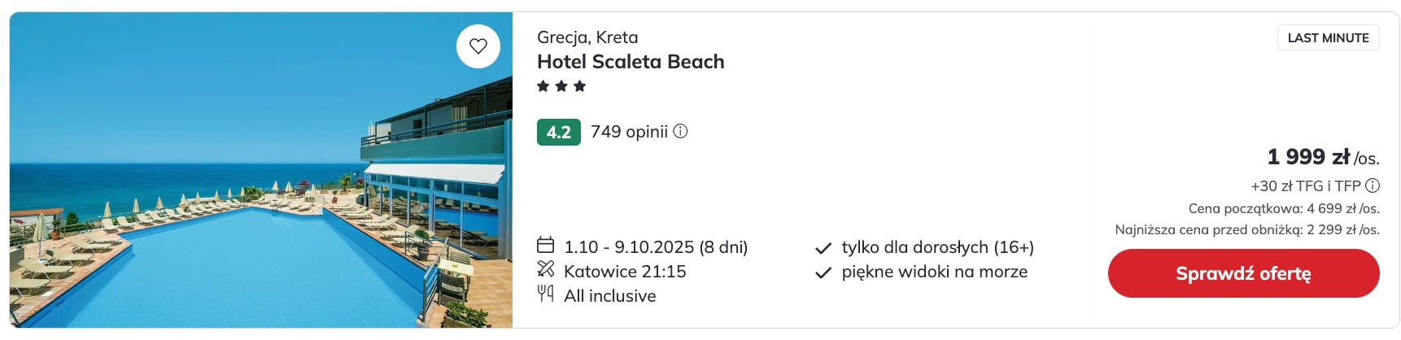Click the All inclusive board label
Screen dimensions: 1401x340
pyautogui.click(x=610, y=295)
